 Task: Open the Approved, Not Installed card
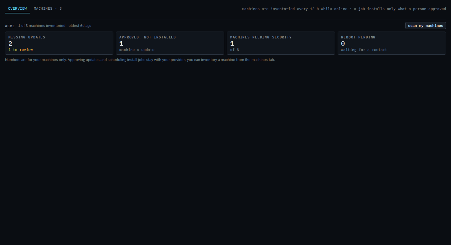point(170,43)
